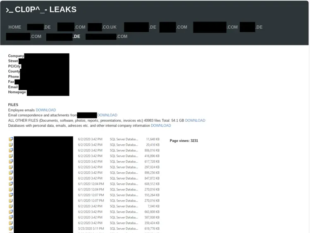Viewport: 310px width, 233px height.
Task: Click DOWNLOAD for Email correspondence and attachments
Action: 107,115
